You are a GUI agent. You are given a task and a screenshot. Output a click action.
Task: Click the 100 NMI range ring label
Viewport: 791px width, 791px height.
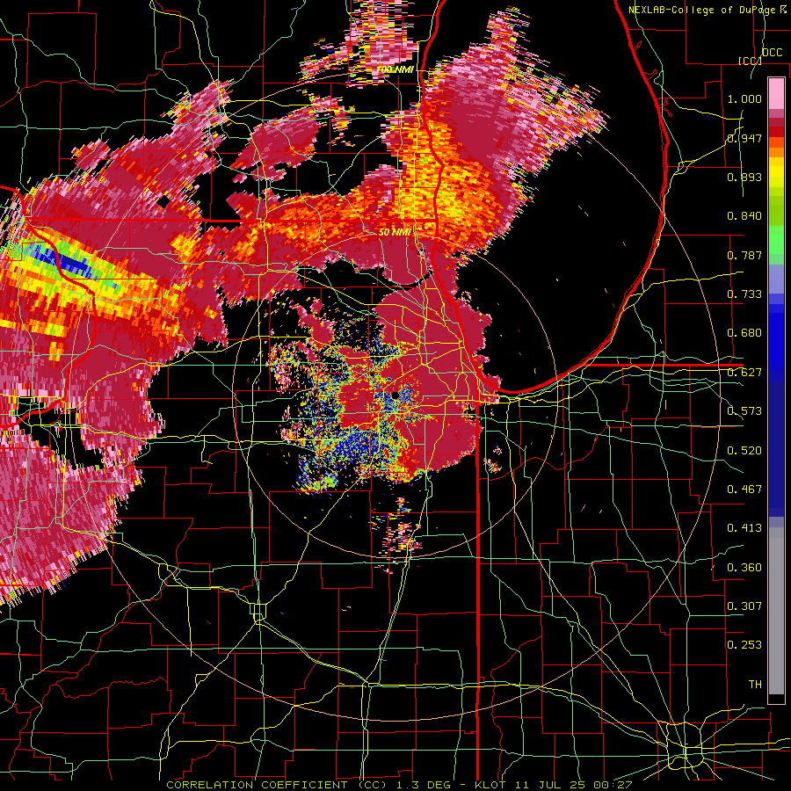pos(395,69)
